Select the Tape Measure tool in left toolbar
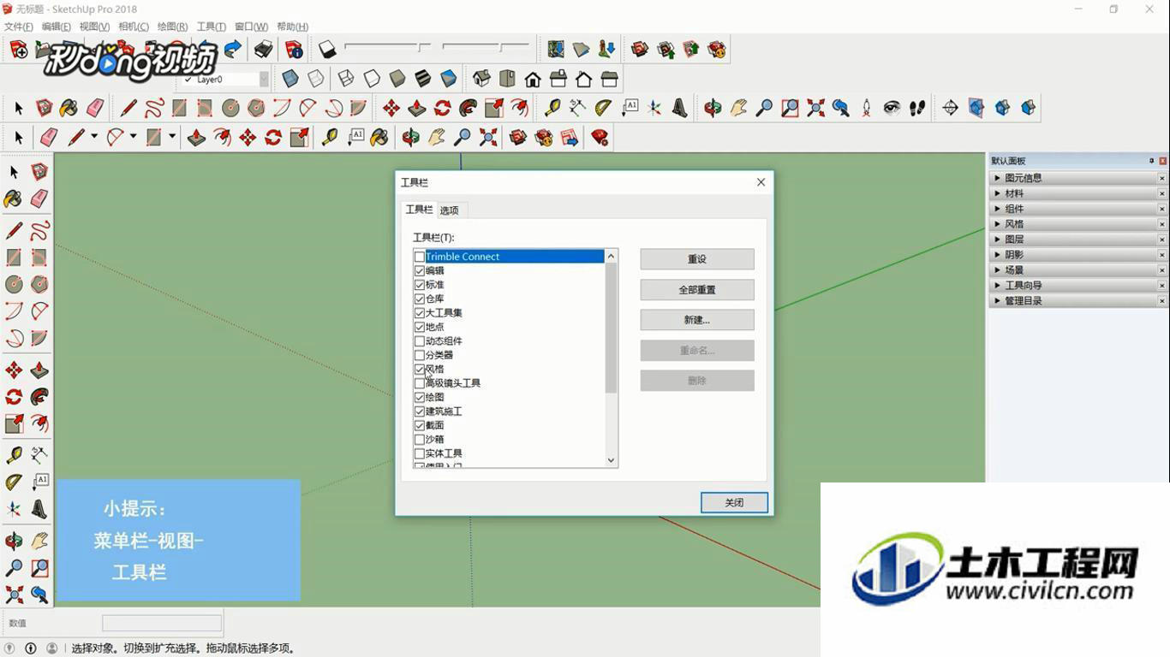This screenshot has width=1170, height=657. point(14,455)
